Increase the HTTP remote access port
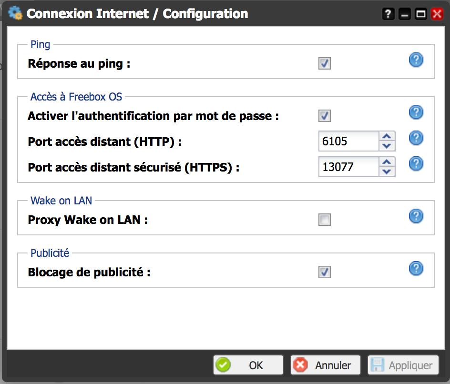Screen dimensions: 450x384 coord(387,136)
